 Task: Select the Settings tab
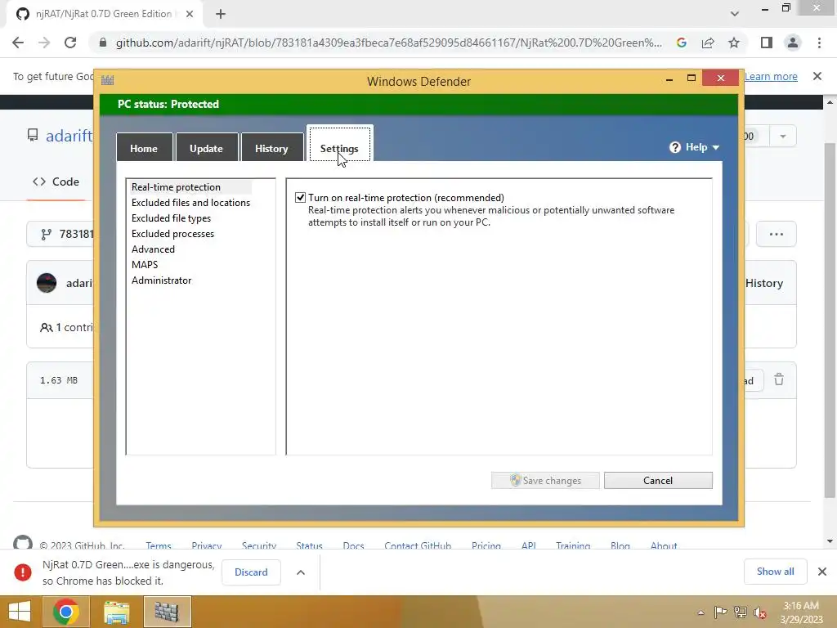click(x=339, y=145)
